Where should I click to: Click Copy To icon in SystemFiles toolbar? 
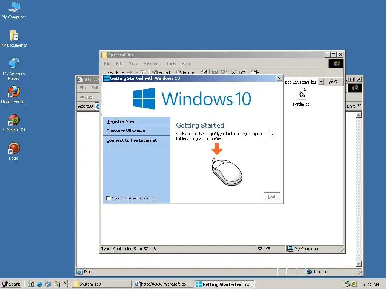click(224, 72)
